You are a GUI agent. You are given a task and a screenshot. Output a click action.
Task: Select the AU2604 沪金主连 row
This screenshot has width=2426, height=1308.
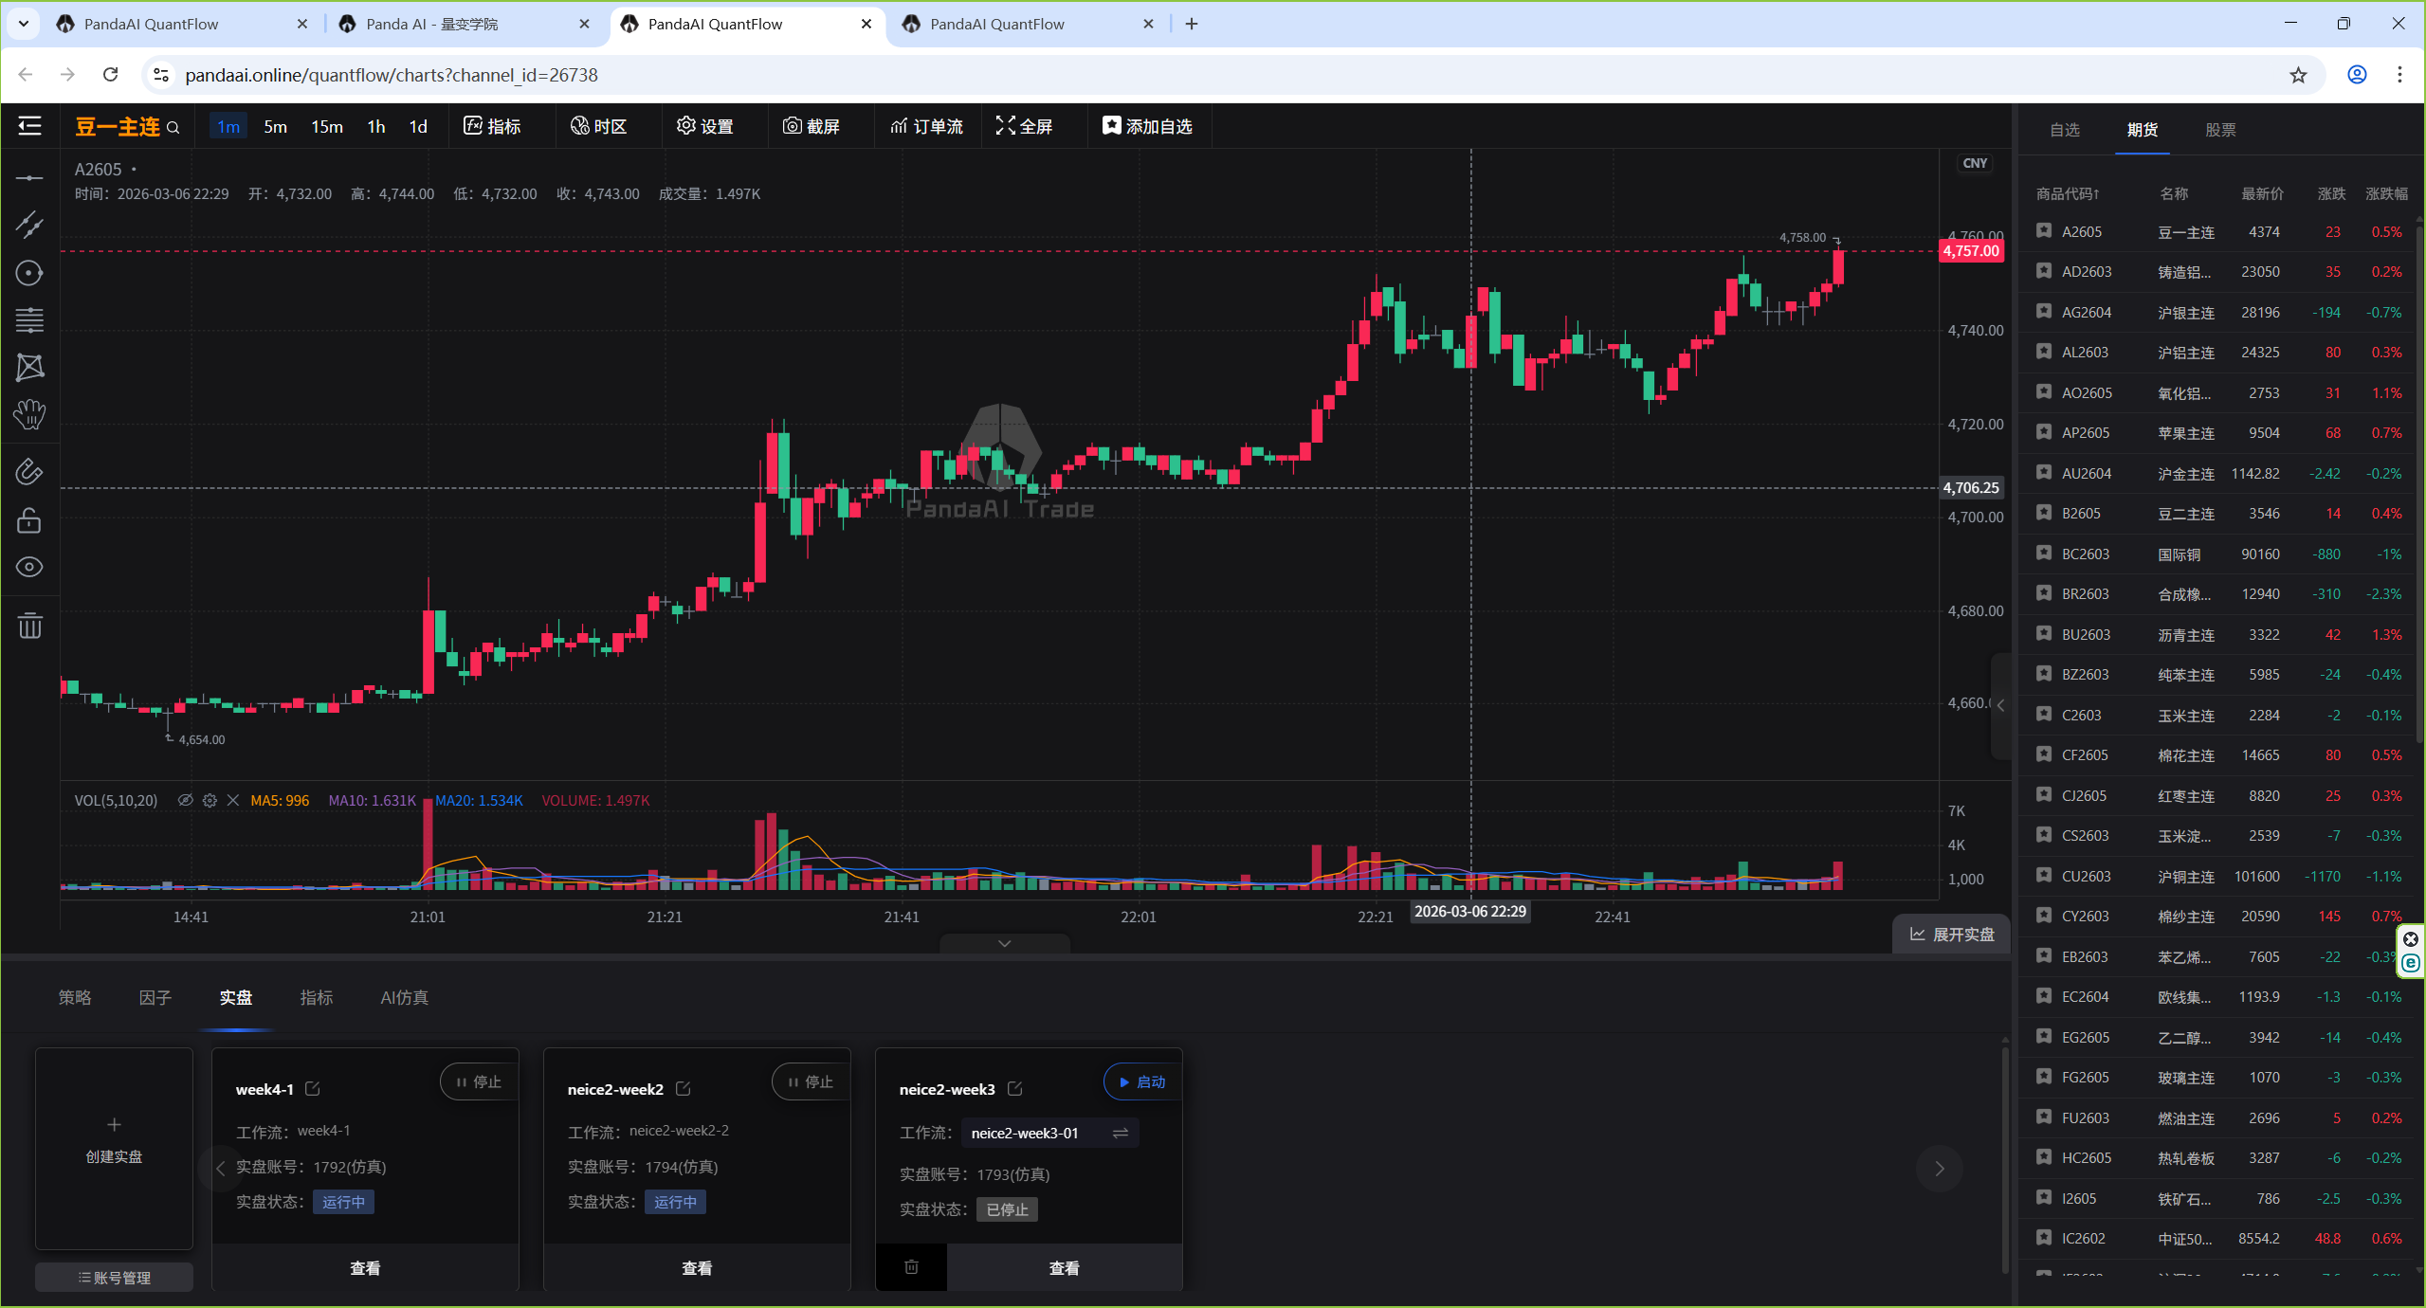tap(2218, 473)
